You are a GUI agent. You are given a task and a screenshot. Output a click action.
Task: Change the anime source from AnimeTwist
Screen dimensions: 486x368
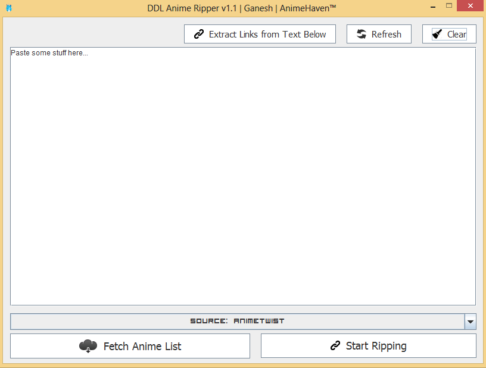(238, 322)
